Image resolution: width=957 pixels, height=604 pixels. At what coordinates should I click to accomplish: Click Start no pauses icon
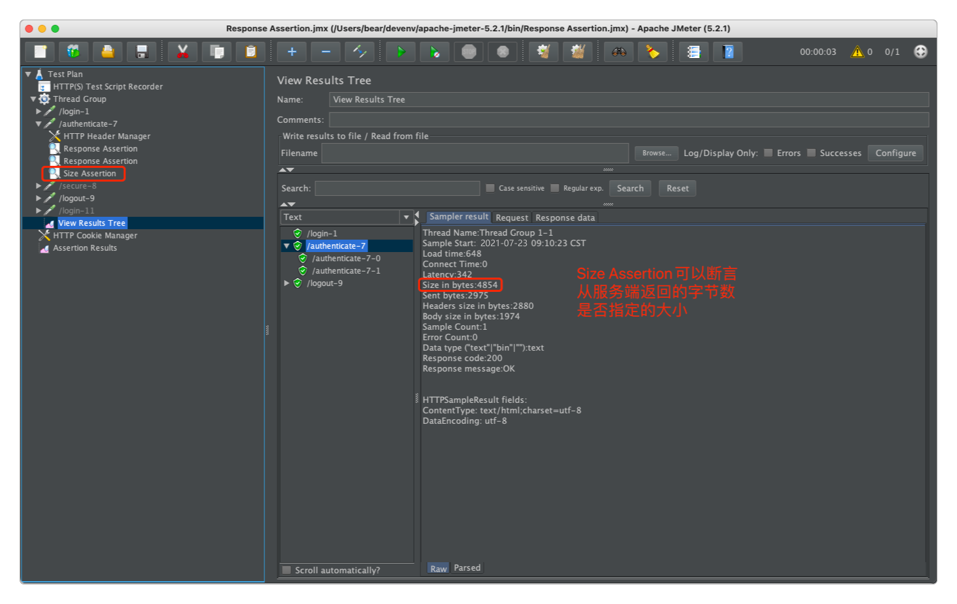pyautogui.click(x=435, y=52)
